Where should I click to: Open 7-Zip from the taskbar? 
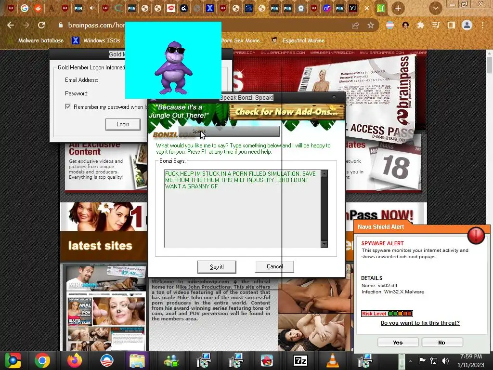[x=300, y=360]
